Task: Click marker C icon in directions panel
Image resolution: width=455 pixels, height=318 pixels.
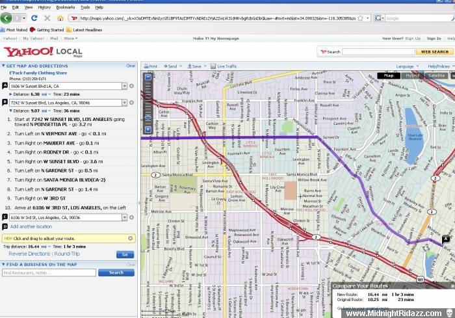Action: click(x=5, y=217)
